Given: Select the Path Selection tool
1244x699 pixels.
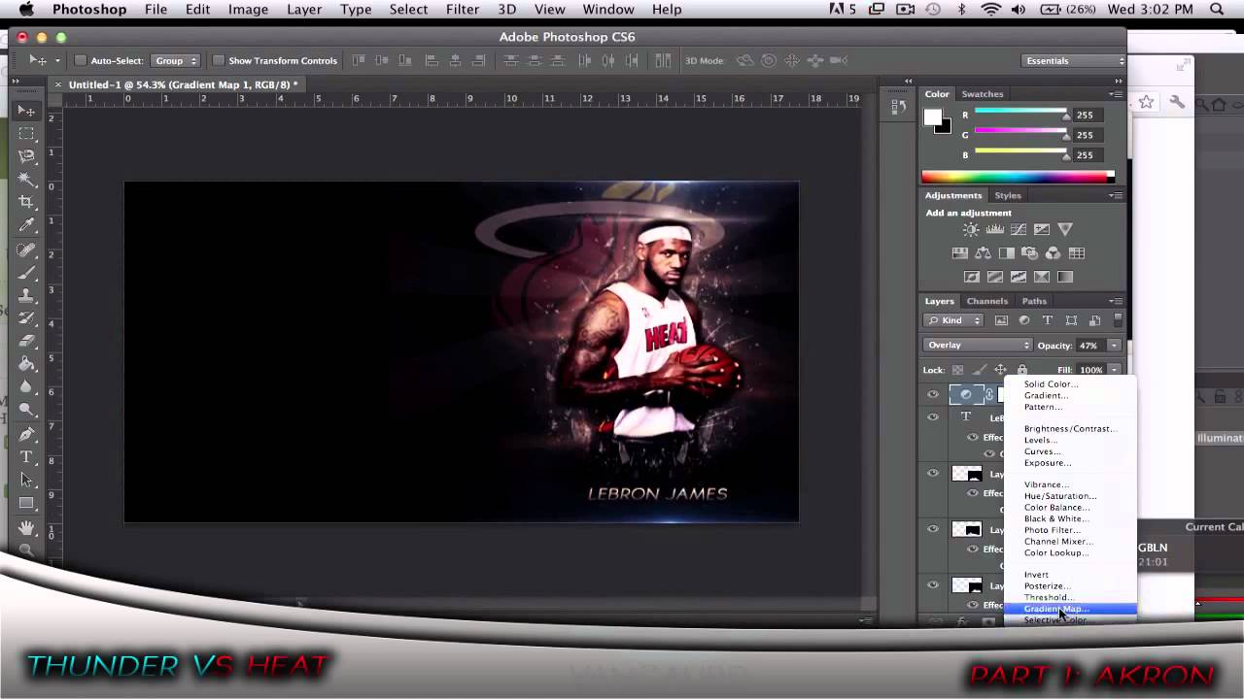Looking at the screenshot, I should 27,481.
